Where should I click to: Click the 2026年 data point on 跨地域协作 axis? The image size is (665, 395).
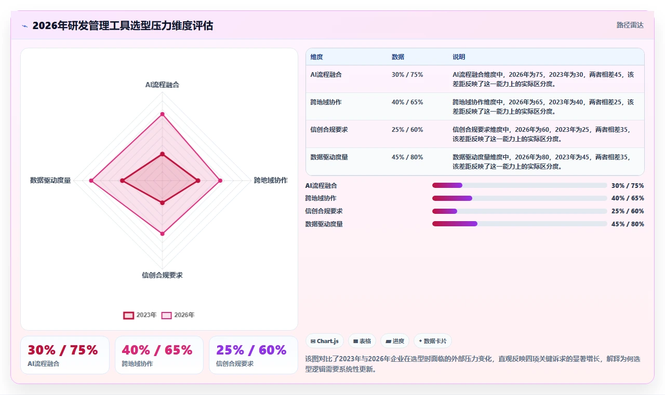[x=220, y=181]
